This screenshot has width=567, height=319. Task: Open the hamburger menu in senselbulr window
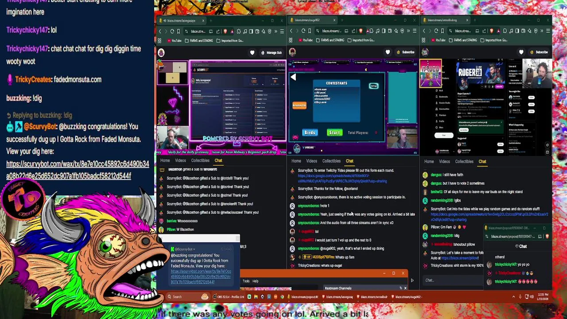pyautogui.click(x=548, y=31)
